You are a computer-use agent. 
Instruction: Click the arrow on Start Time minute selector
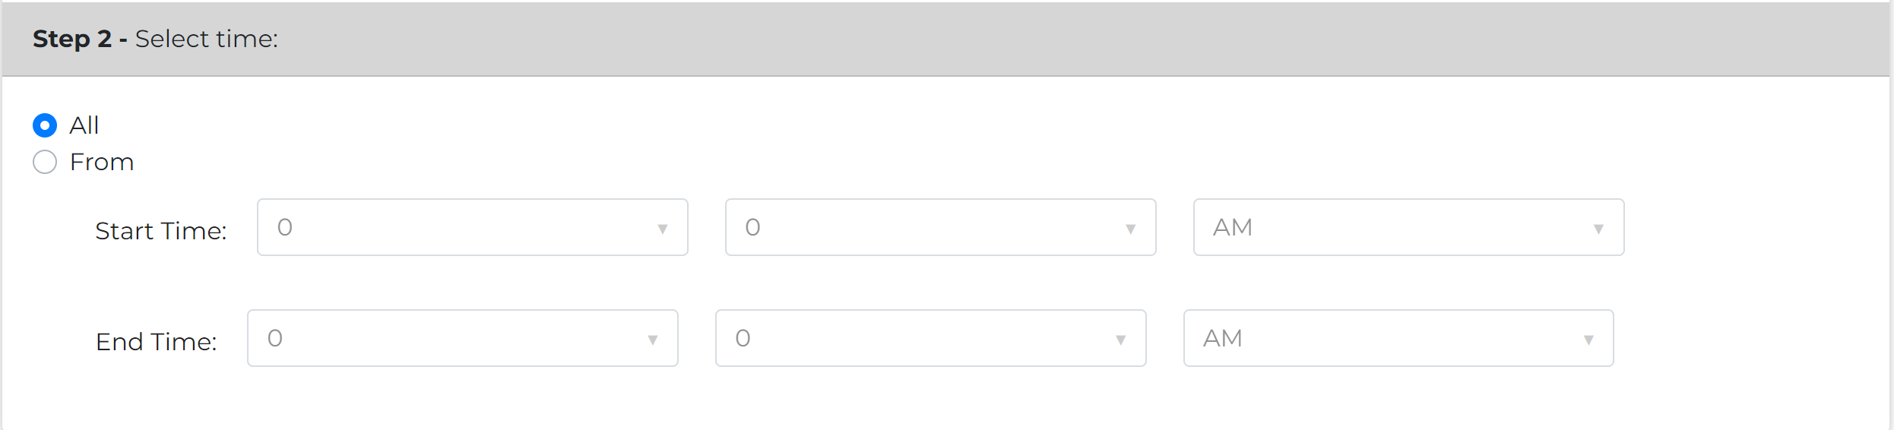(1131, 229)
